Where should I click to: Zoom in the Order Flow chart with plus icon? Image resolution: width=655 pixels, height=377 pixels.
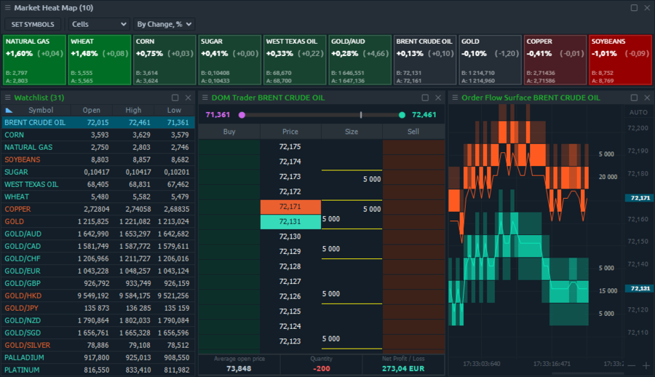tap(645, 365)
